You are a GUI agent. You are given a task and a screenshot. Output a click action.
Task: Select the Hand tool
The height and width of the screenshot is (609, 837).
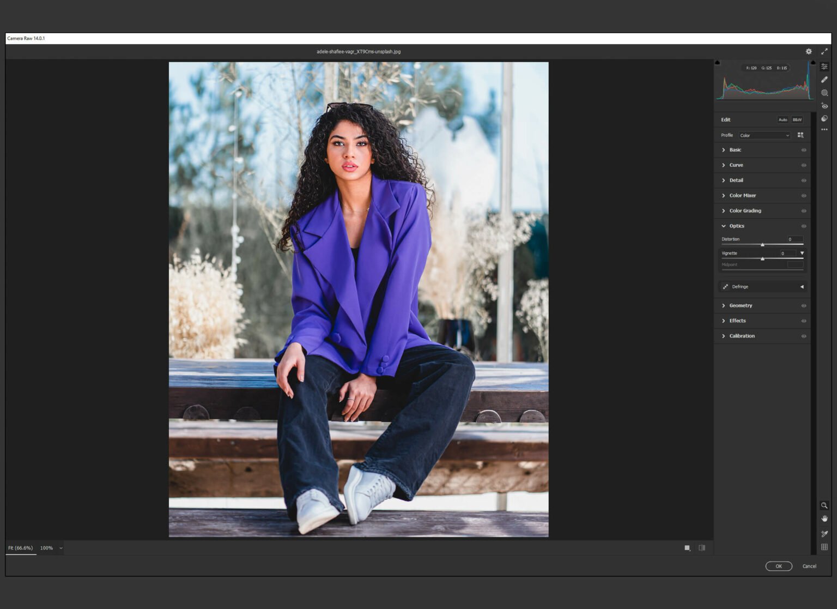coord(824,518)
